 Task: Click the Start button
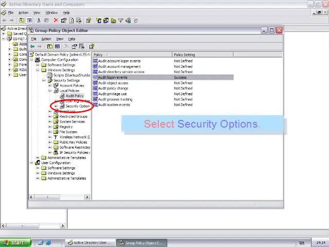pyautogui.click(x=14, y=242)
